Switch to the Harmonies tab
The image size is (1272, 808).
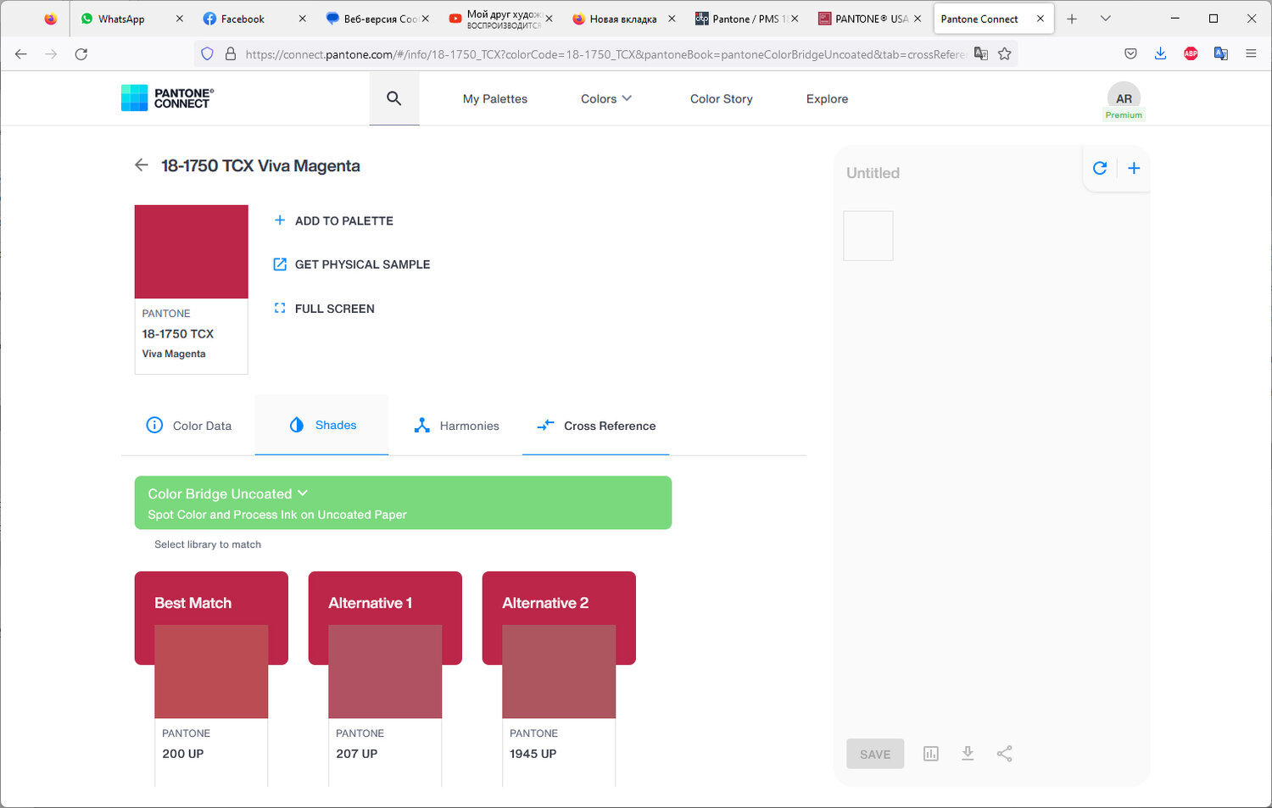coord(456,426)
